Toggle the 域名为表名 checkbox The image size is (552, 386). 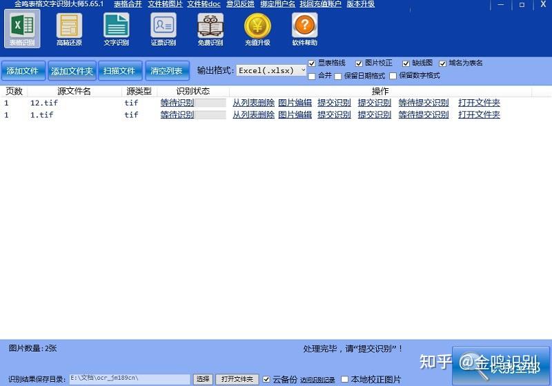[x=442, y=63]
